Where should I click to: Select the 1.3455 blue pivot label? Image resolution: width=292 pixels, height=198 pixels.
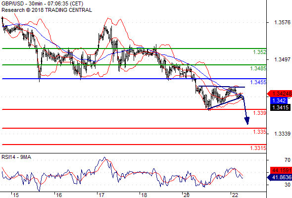tap(258, 82)
